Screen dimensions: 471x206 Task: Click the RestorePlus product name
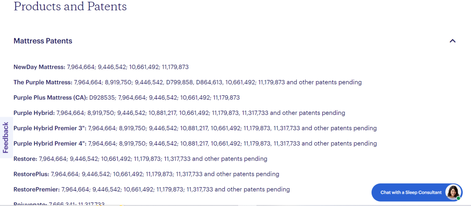click(31, 174)
